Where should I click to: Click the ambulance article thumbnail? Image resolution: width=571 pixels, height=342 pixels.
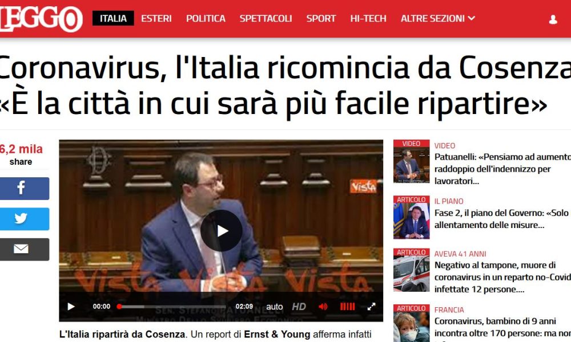tap(412, 270)
